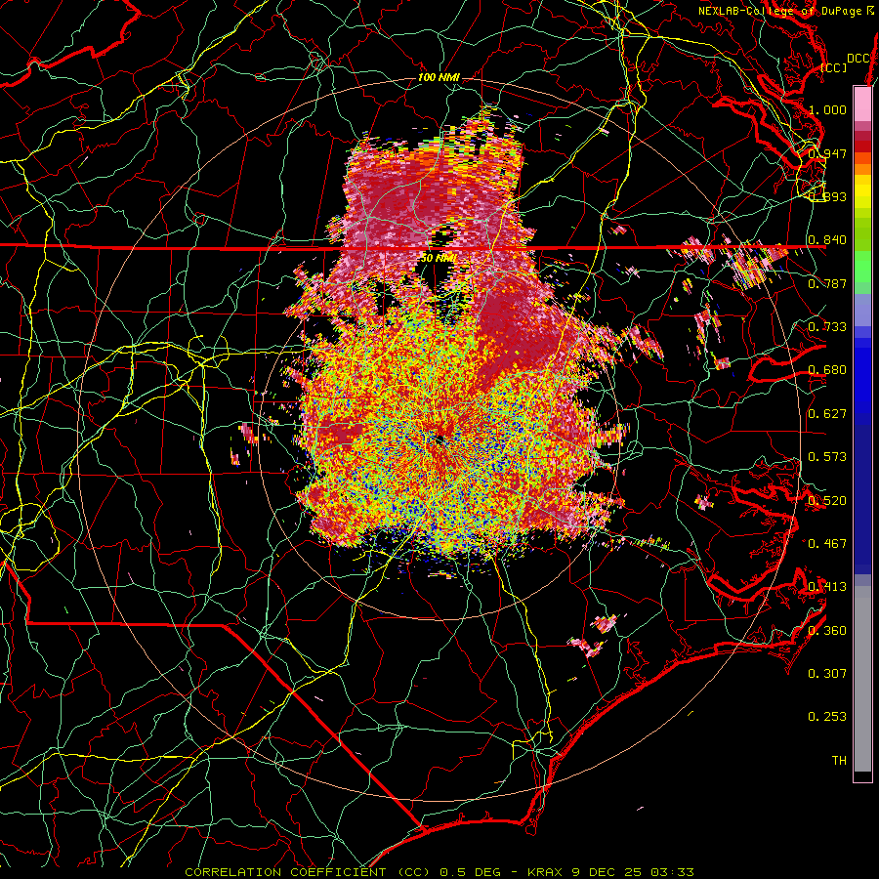Select the 0.627 scale label
Image resolution: width=879 pixels, height=879 pixels.
[827, 414]
